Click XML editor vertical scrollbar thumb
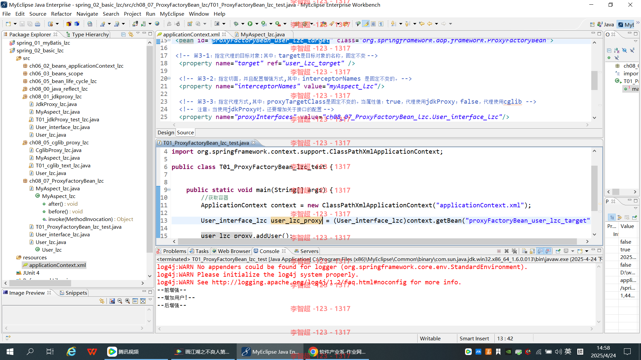 click(594, 80)
